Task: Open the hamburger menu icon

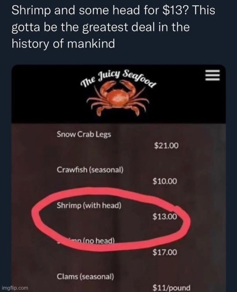Action: [x=212, y=75]
